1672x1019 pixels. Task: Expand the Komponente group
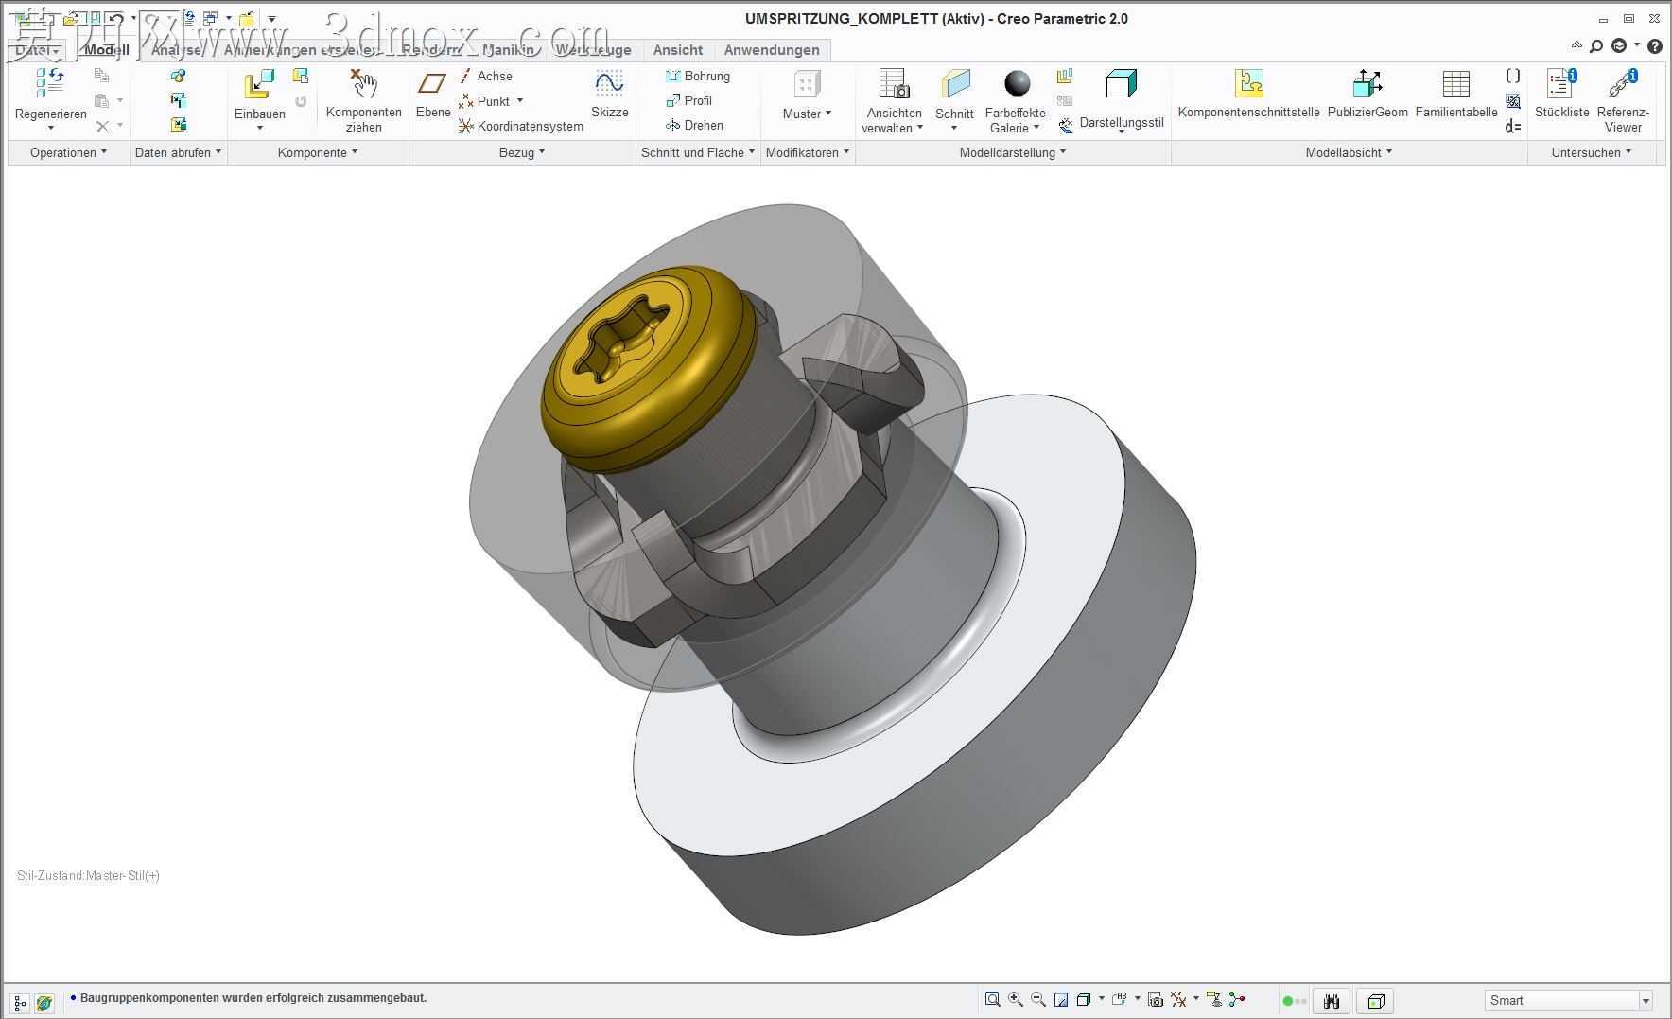coord(318,152)
